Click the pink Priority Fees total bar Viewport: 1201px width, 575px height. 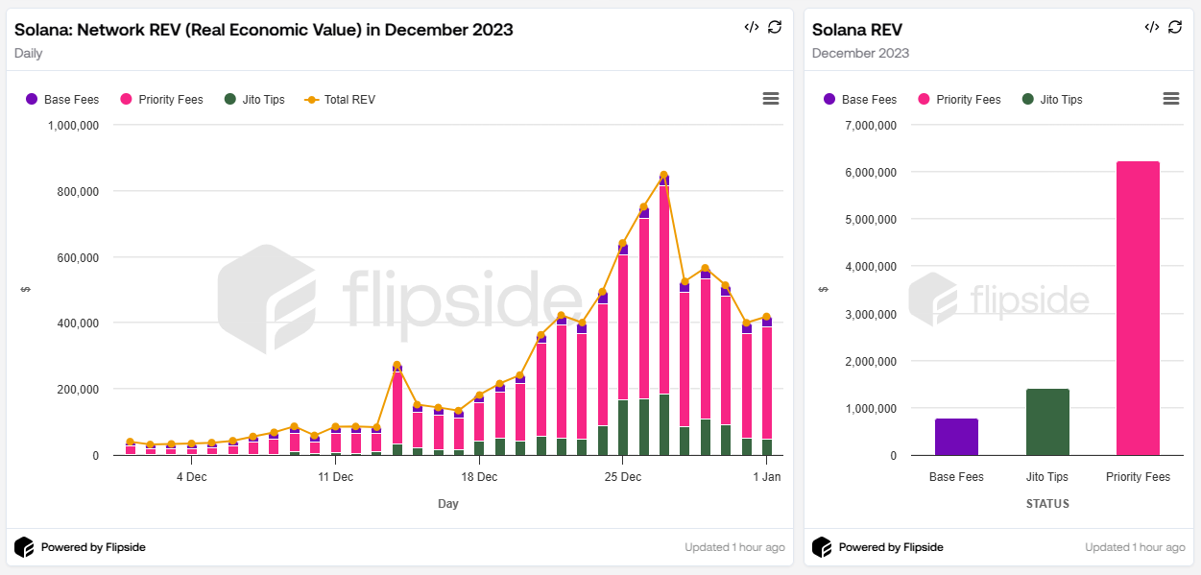pyautogui.click(x=1138, y=308)
